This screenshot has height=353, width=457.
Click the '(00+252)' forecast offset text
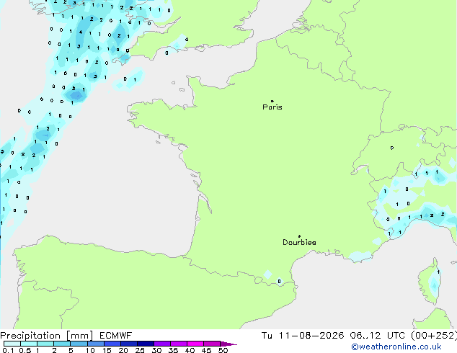[434, 336]
